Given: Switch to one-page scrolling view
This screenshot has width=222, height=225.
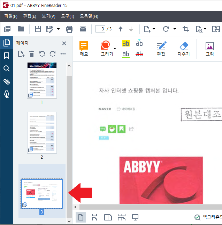Looking at the screenshot, I should pyautogui.click(x=94, y=217).
